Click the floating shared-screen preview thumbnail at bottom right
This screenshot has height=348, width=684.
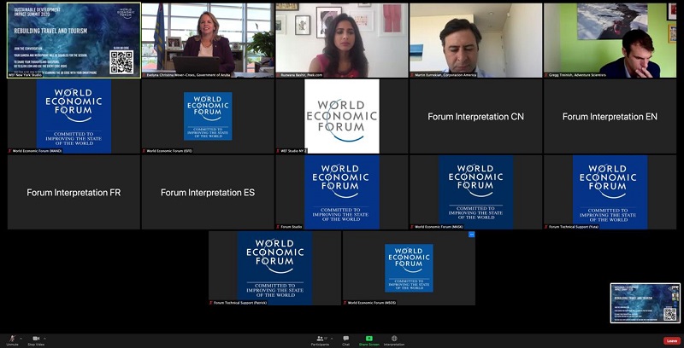click(x=646, y=303)
